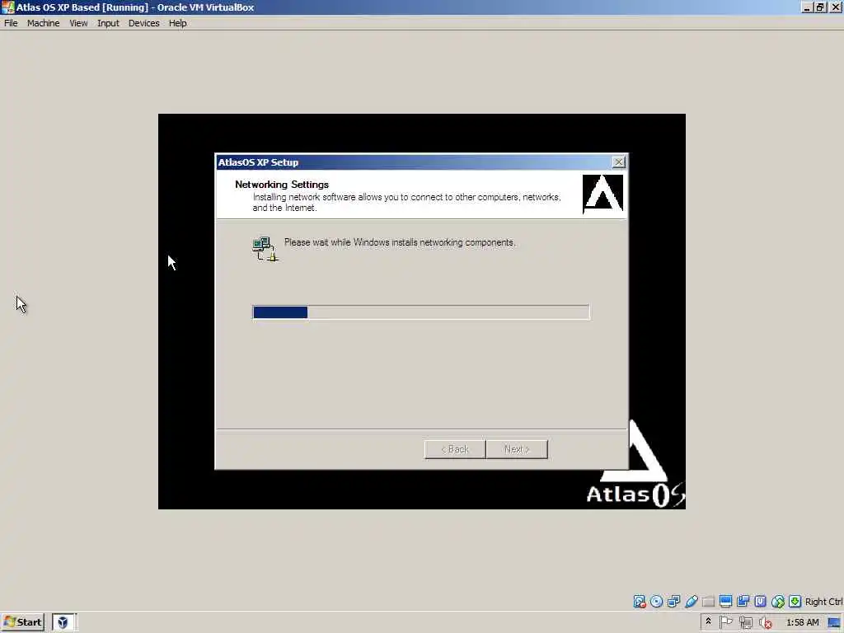844x633 pixels.
Task: Click the recording status indicator icon
Action: pos(743,601)
